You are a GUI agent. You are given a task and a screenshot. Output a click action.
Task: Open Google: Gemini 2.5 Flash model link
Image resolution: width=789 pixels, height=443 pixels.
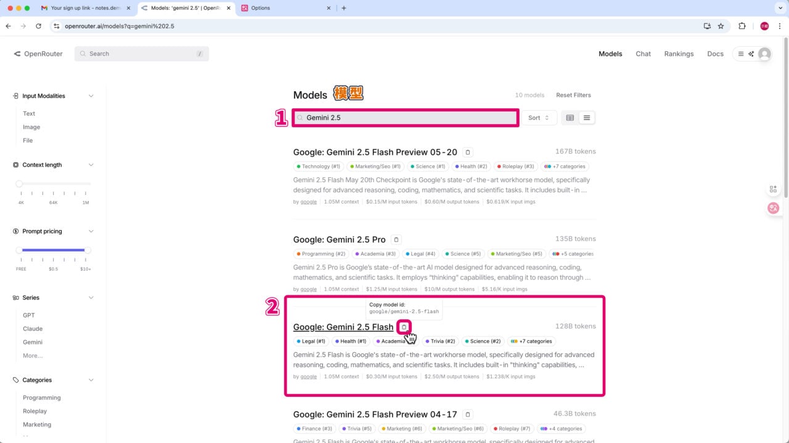coord(343,327)
